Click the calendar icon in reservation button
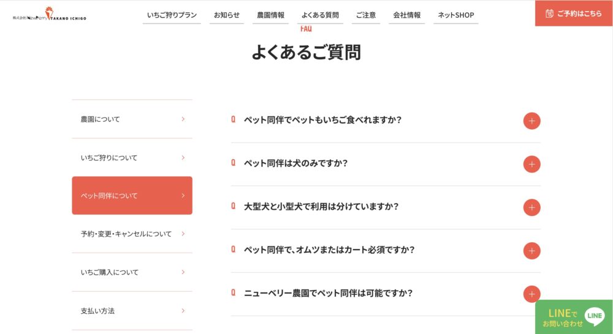The image size is (613, 334). pyautogui.click(x=549, y=13)
